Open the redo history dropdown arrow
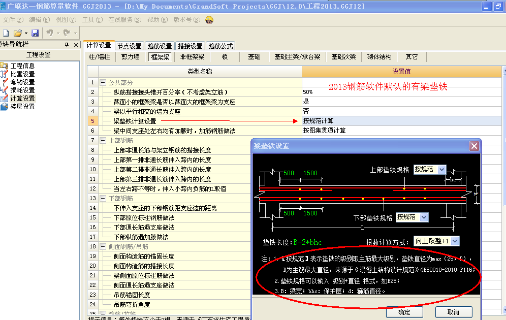 pos(75,33)
